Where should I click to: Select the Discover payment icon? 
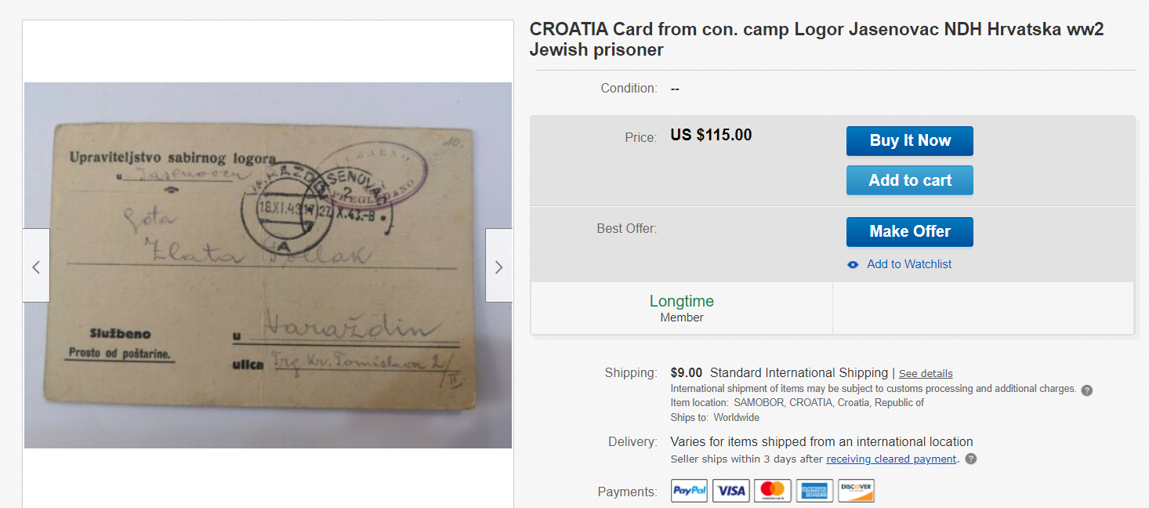pyautogui.click(x=856, y=491)
